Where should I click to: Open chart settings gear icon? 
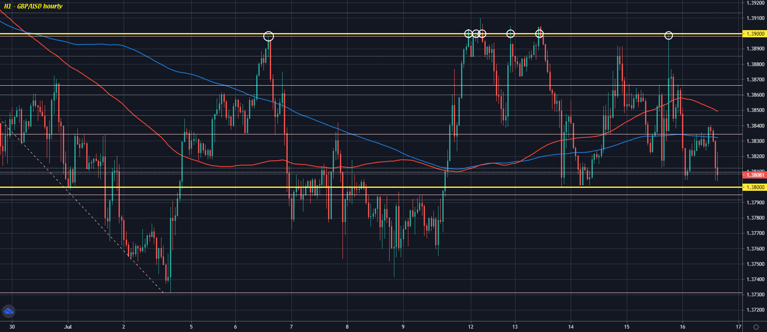[x=756, y=327]
